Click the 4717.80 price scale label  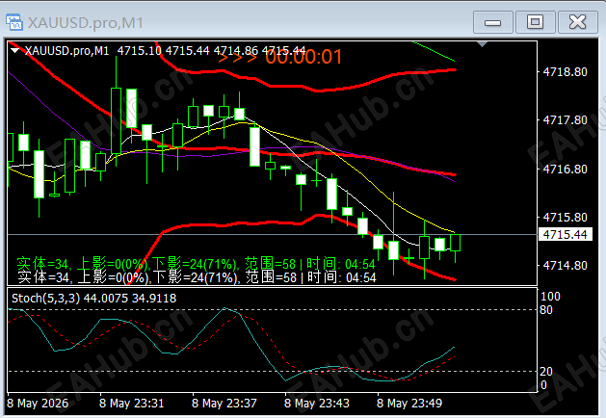565,120
